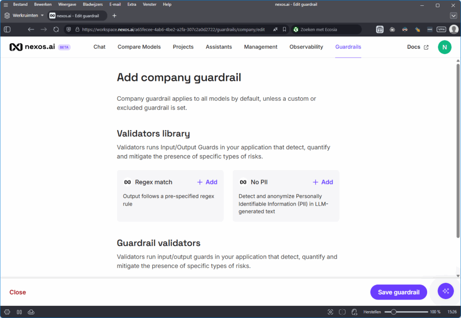Click the capture page icon in status bar
Viewport: 461px width, 318px height.
click(x=330, y=312)
